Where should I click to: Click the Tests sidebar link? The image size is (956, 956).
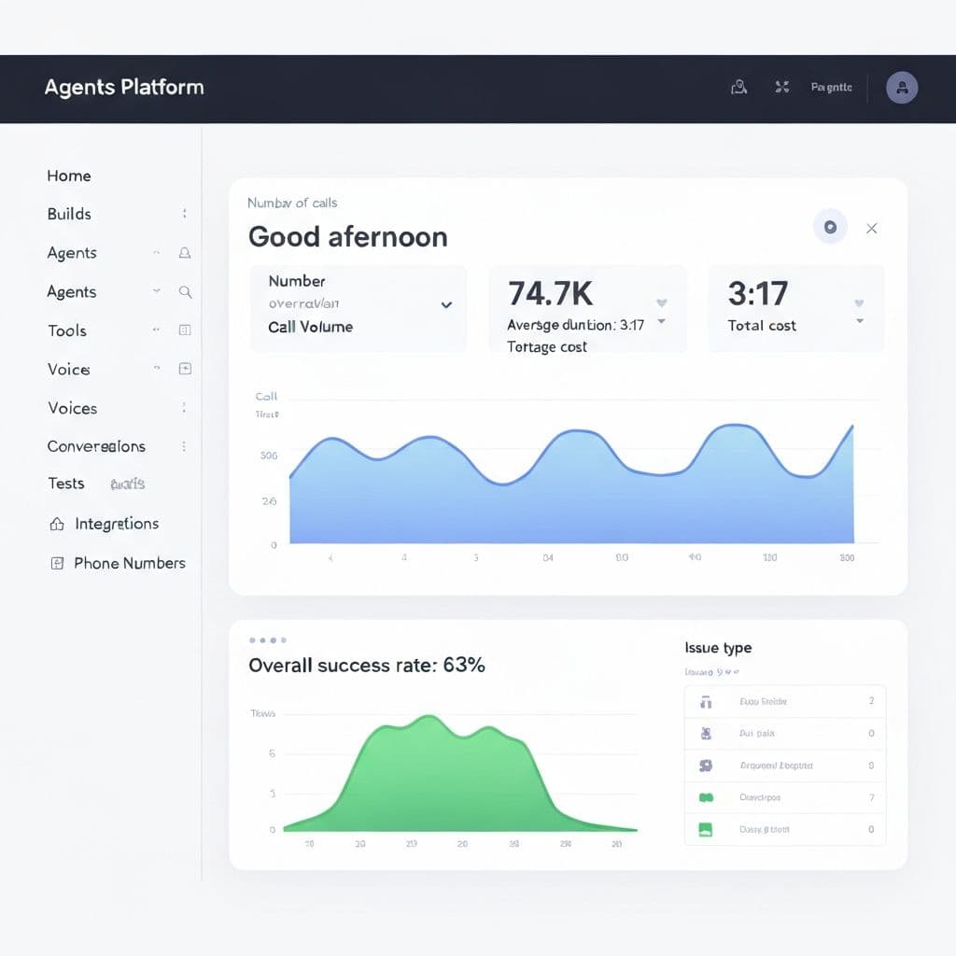pyautogui.click(x=66, y=484)
